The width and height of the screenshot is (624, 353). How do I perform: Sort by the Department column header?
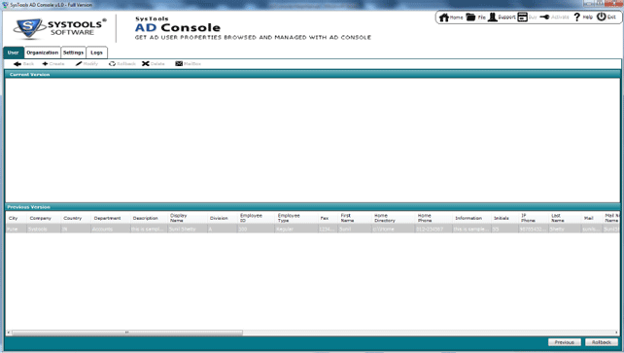point(110,218)
